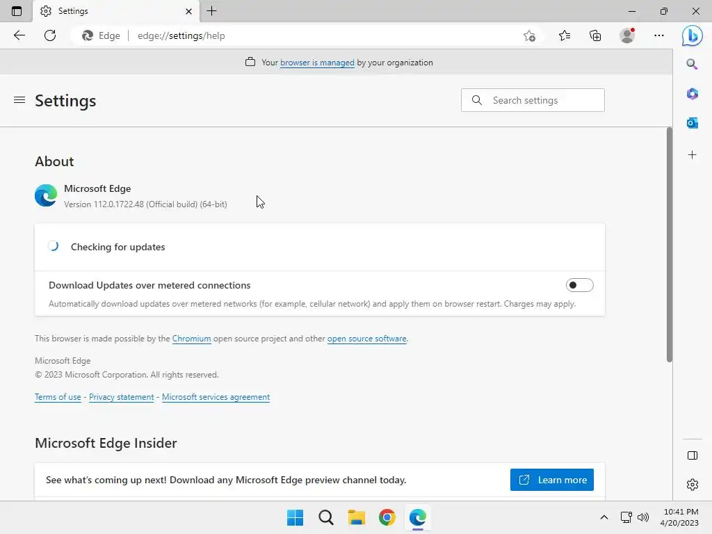This screenshot has height=534, width=712.
Task: Go back with the back arrow
Action: [19, 35]
